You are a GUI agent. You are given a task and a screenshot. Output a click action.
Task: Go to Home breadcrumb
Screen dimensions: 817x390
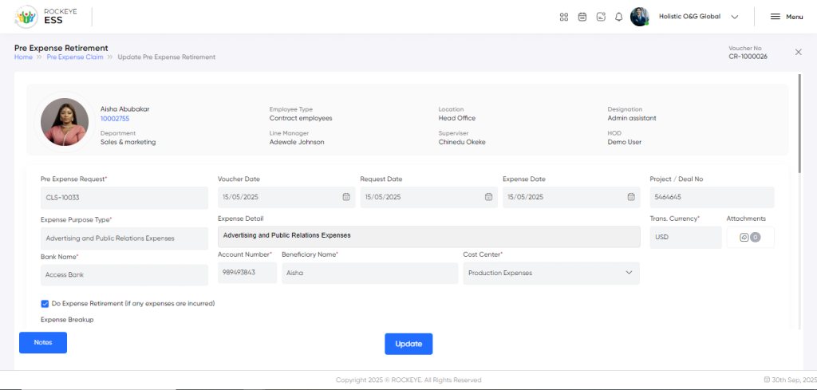[x=23, y=57]
